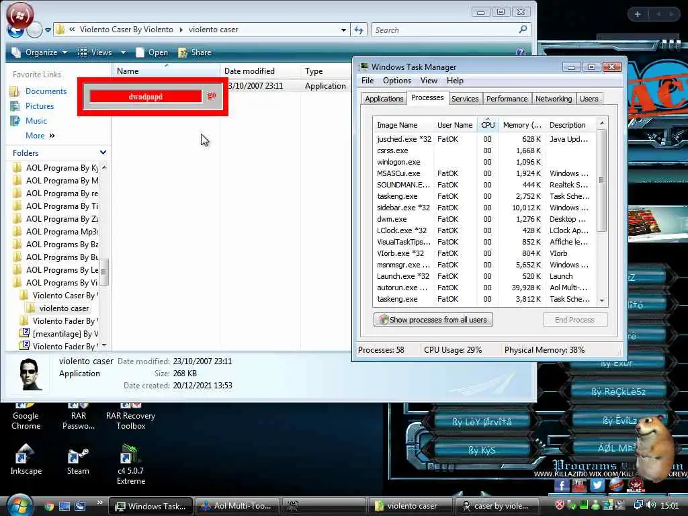Click the volume speaker tray icon
688x516 pixels.
tap(651, 505)
